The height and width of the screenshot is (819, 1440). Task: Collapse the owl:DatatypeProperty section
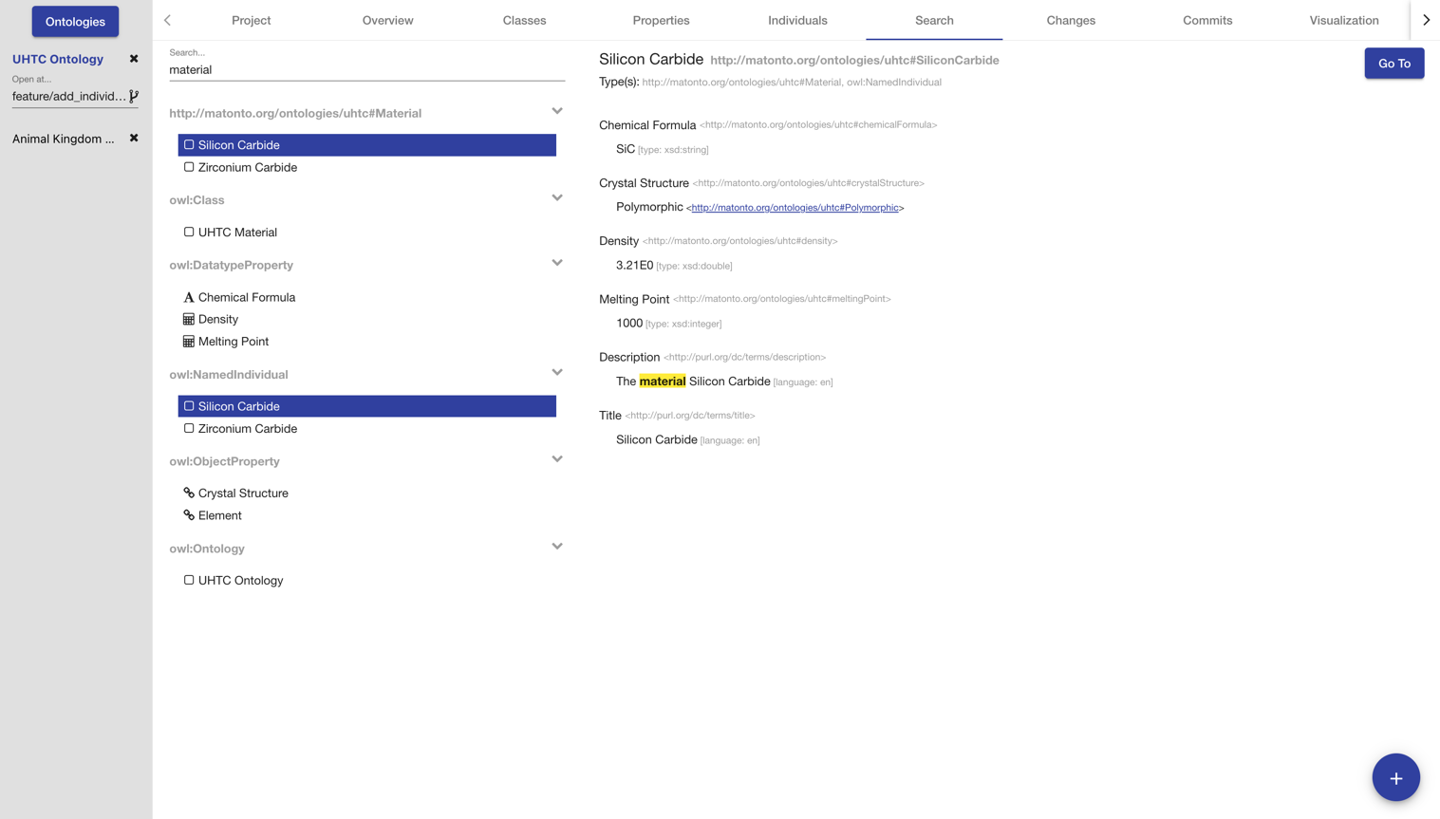[557, 262]
